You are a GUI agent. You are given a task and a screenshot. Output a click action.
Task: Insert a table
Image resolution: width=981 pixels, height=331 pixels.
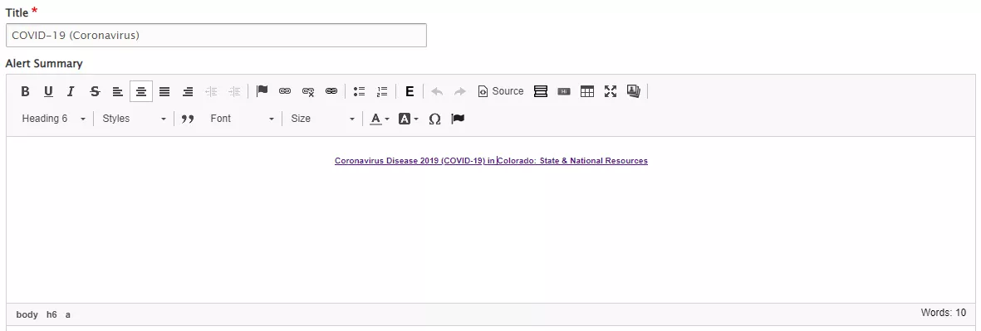click(x=586, y=91)
